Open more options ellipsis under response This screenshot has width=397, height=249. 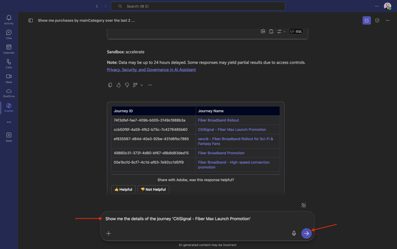pyautogui.click(x=150, y=85)
